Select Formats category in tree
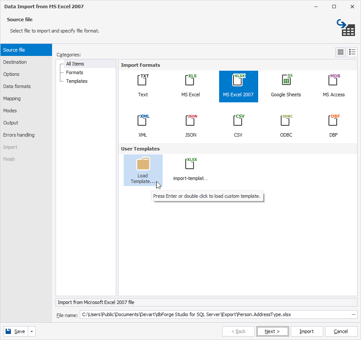This screenshot has height=340, width=361. [x=75, y=72]
